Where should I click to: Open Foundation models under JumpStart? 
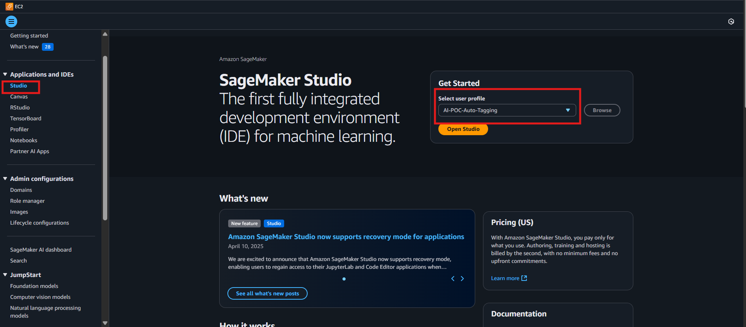(x=34, y=286)
